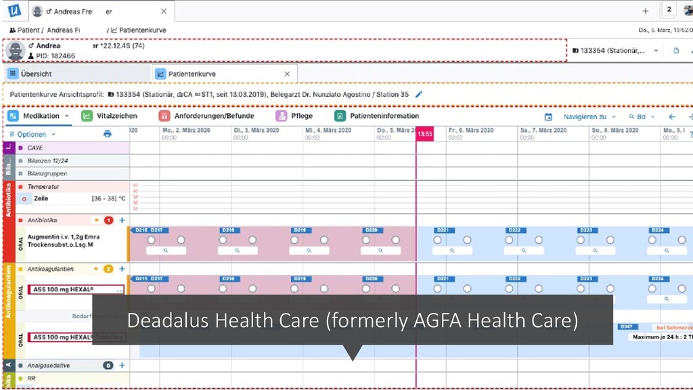This screenshot has height=390, width=693.
Task: Click the badge 0 on Analgosedative
Action: pyautogui.click(x=108, y=365)
